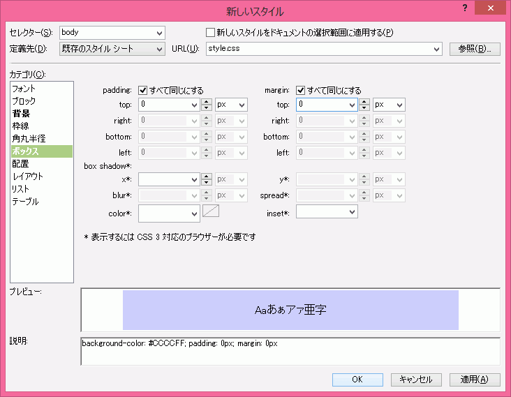Click the 参照(B)... browse button
The image size is (511, 397).
click(475, 49)
